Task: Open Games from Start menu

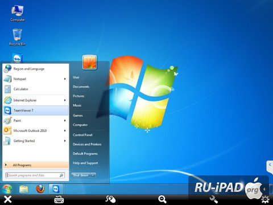Action: coord(78,116)
